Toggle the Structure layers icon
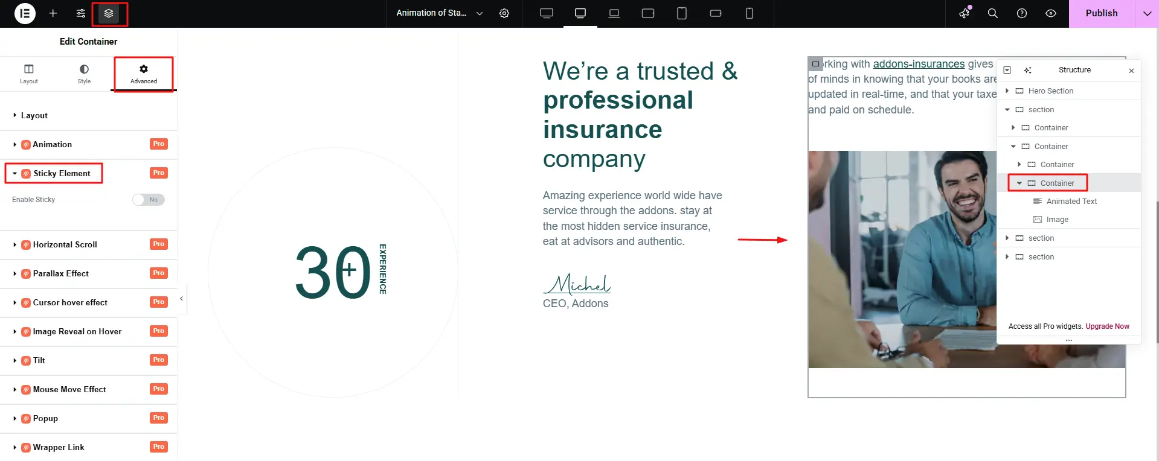1159x461 pixels. tap(109, 13)
